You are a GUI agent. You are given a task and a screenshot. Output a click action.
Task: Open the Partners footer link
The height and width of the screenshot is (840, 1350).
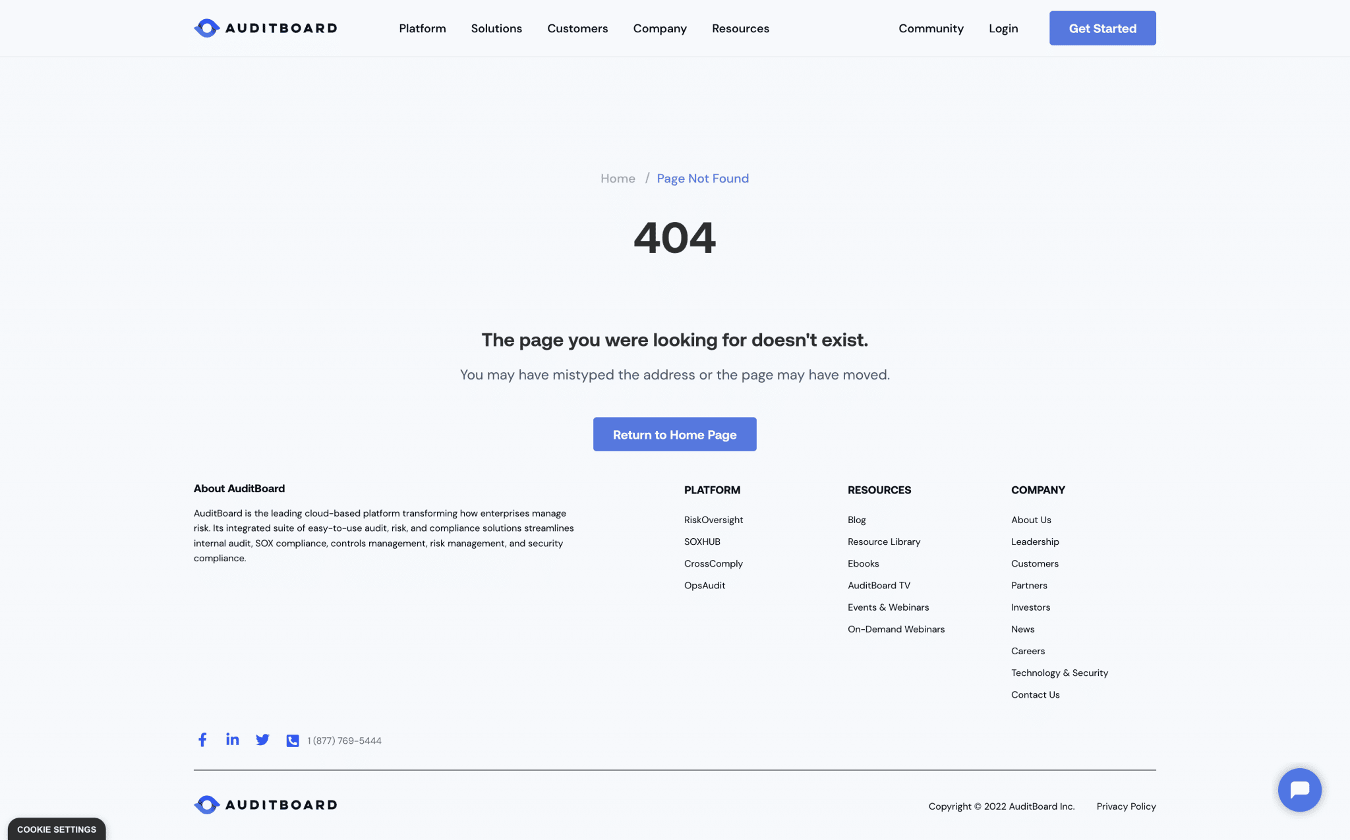(1029, 585)
